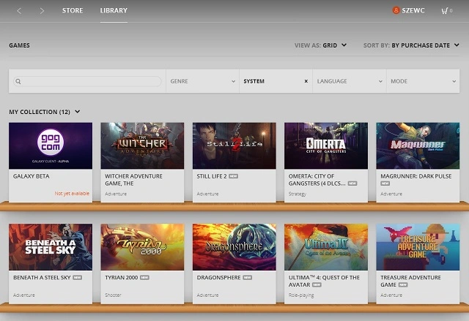
Task: Open the MODE filter dropdown
Action: 423,81
